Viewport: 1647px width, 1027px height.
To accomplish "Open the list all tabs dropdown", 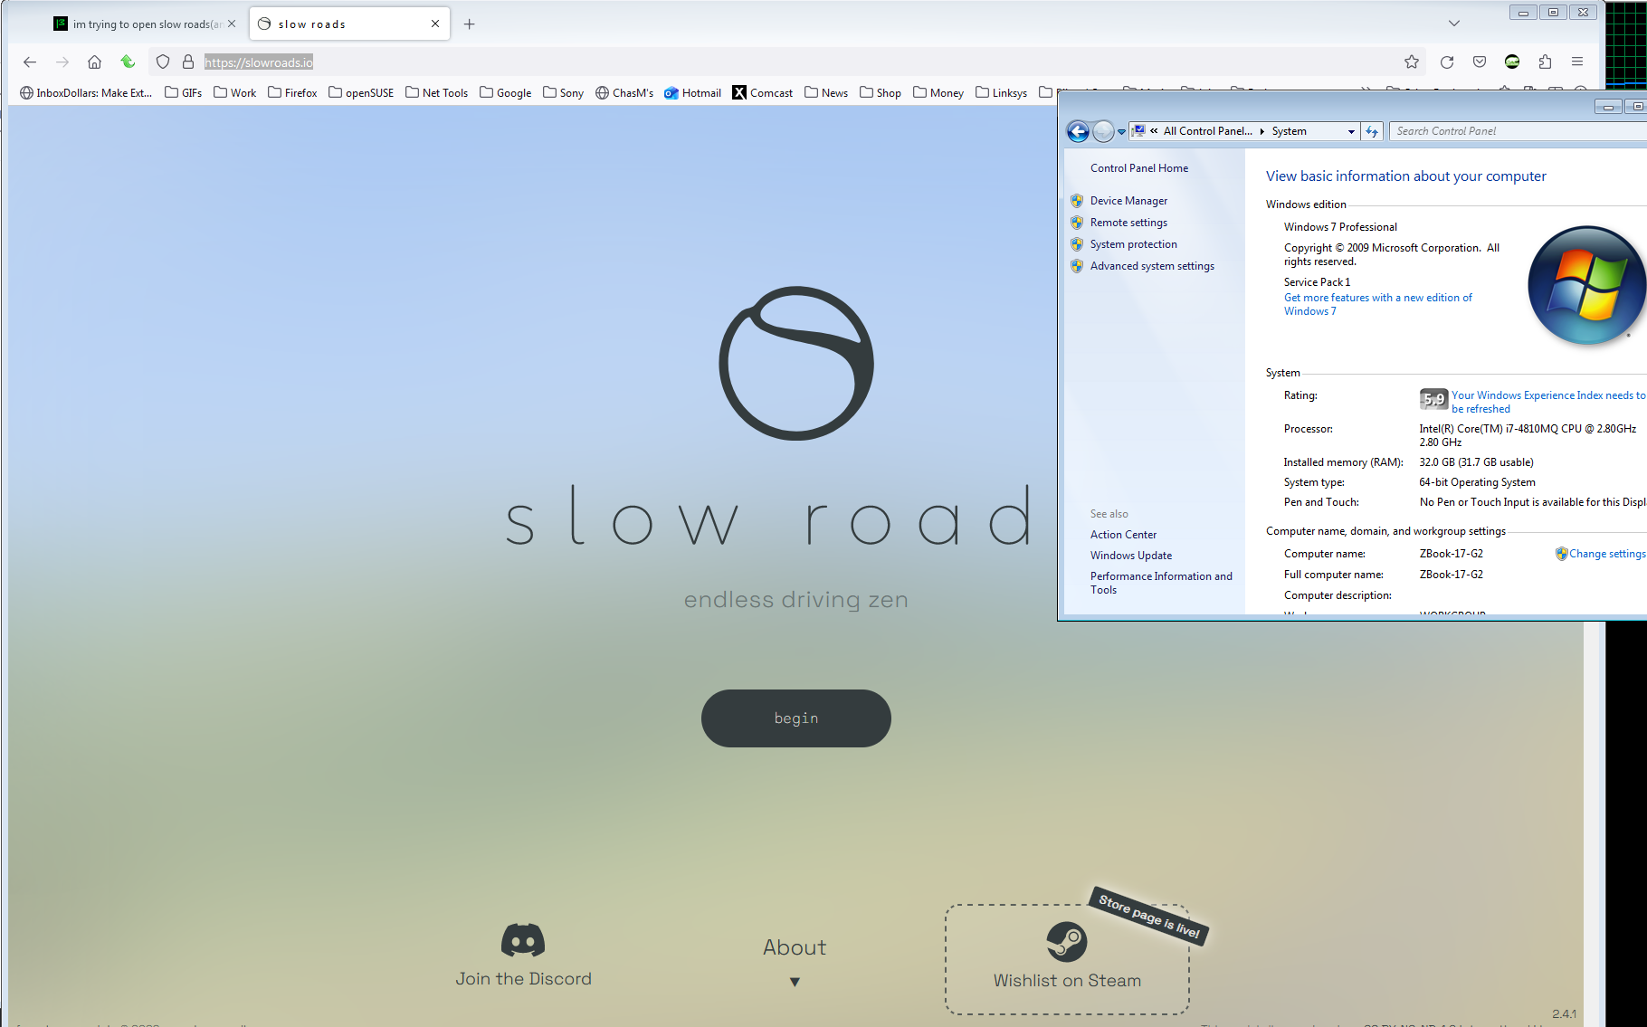I will 1454,24.
